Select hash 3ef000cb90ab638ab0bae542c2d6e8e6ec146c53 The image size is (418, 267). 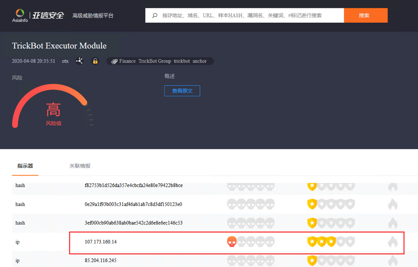tap(134, 223)
